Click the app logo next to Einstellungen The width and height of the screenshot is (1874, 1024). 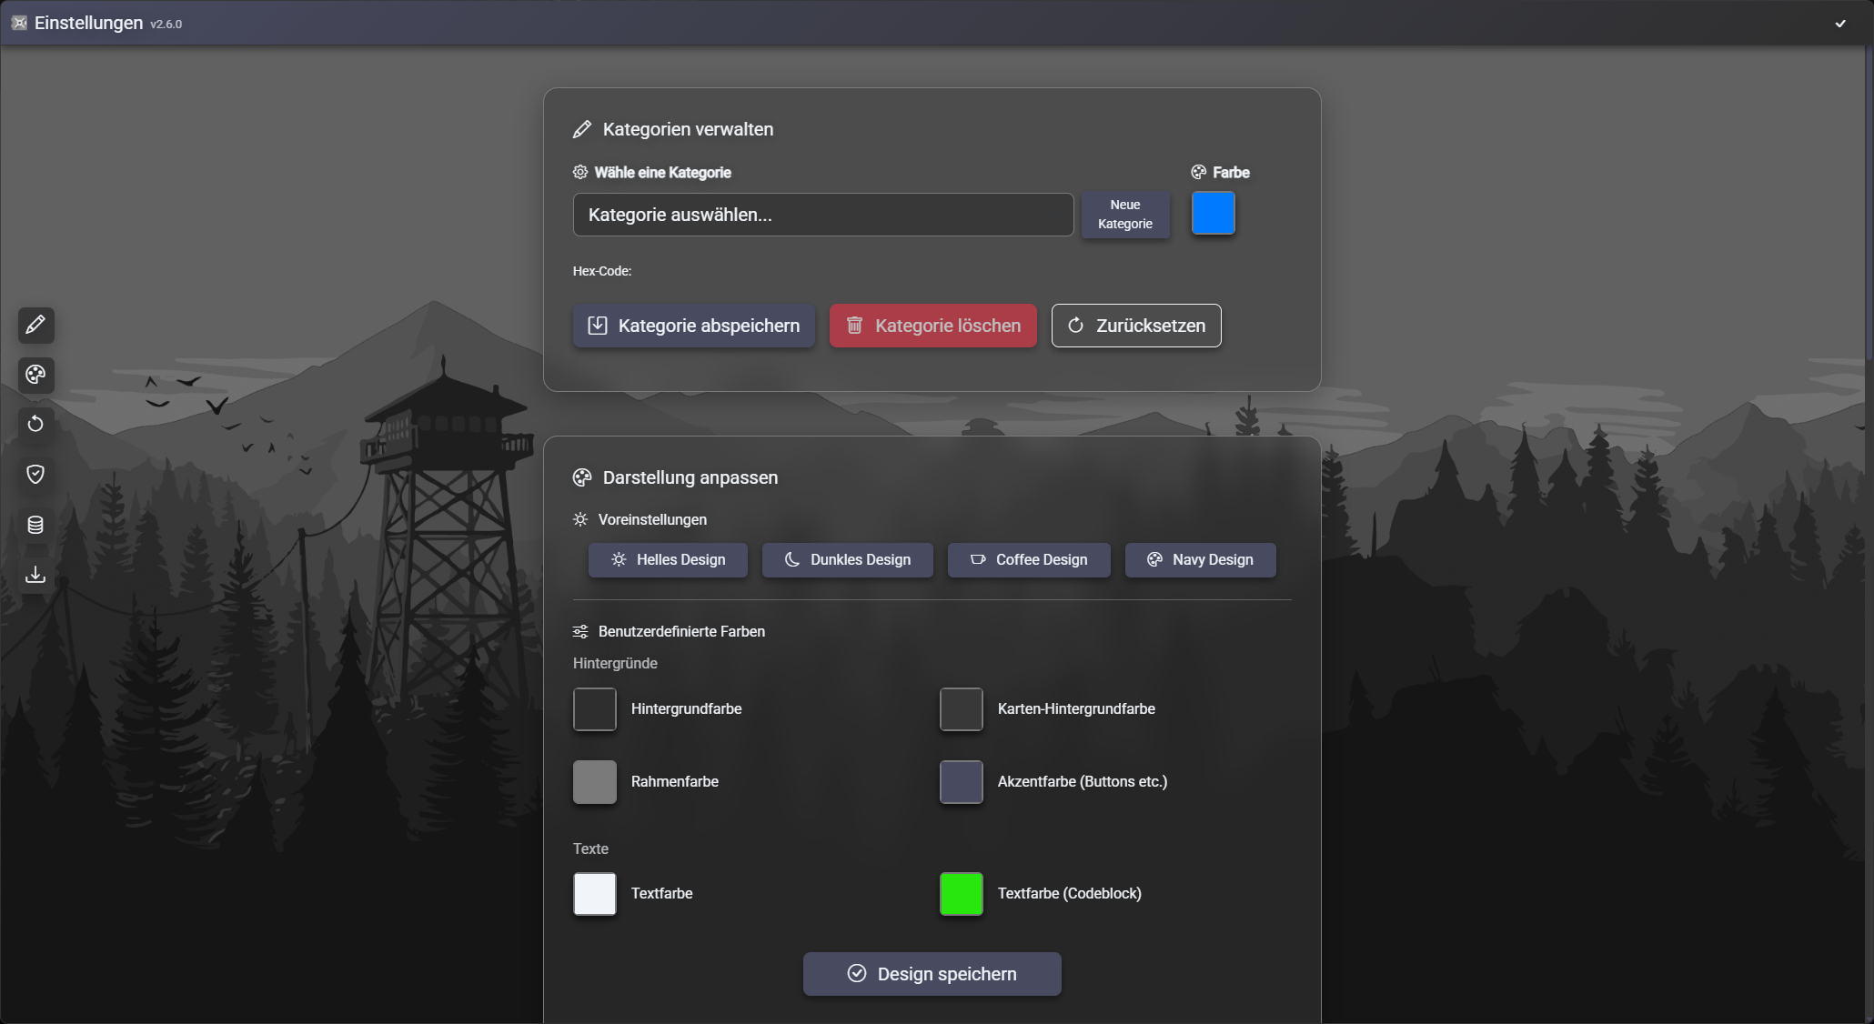19,23
